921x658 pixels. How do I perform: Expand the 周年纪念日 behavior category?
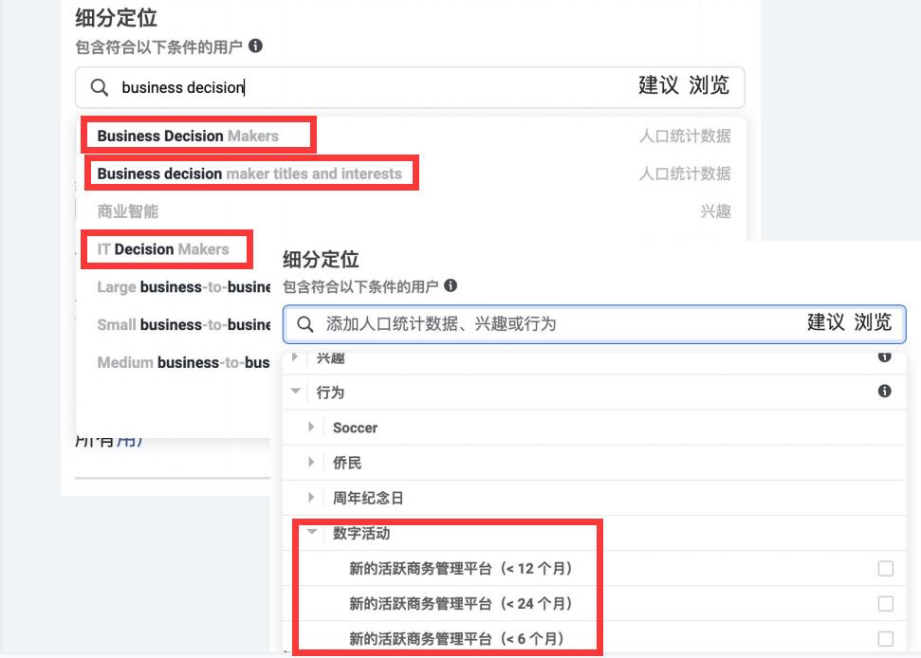[311, 497]
